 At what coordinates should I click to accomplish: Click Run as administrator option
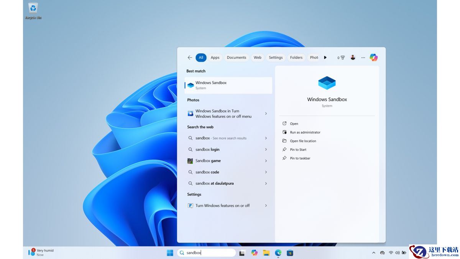click(305, 132)
